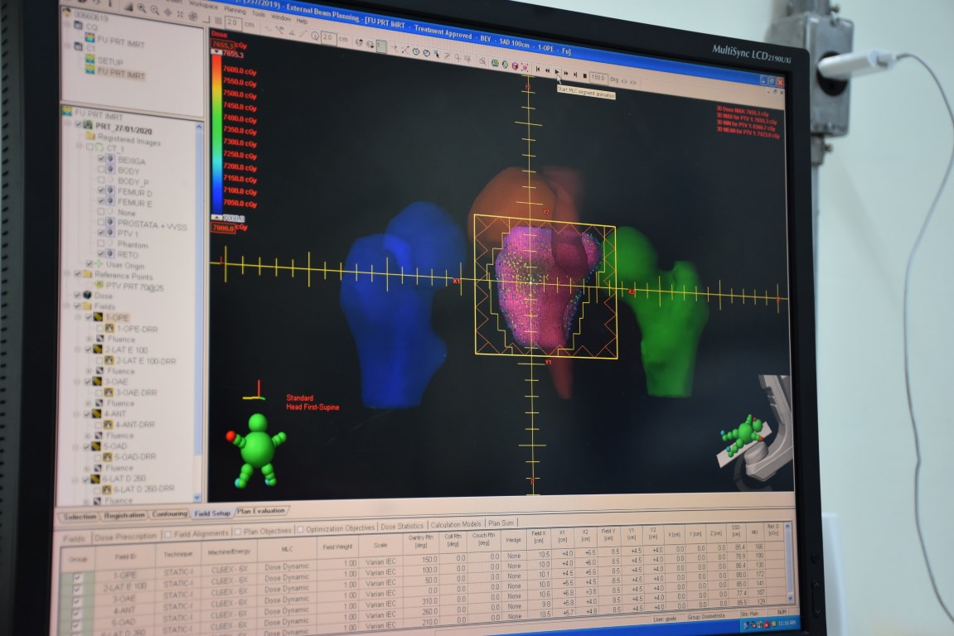Start the MLC segment animation
The width and height of the screenshot is (954, 636).
556,73
